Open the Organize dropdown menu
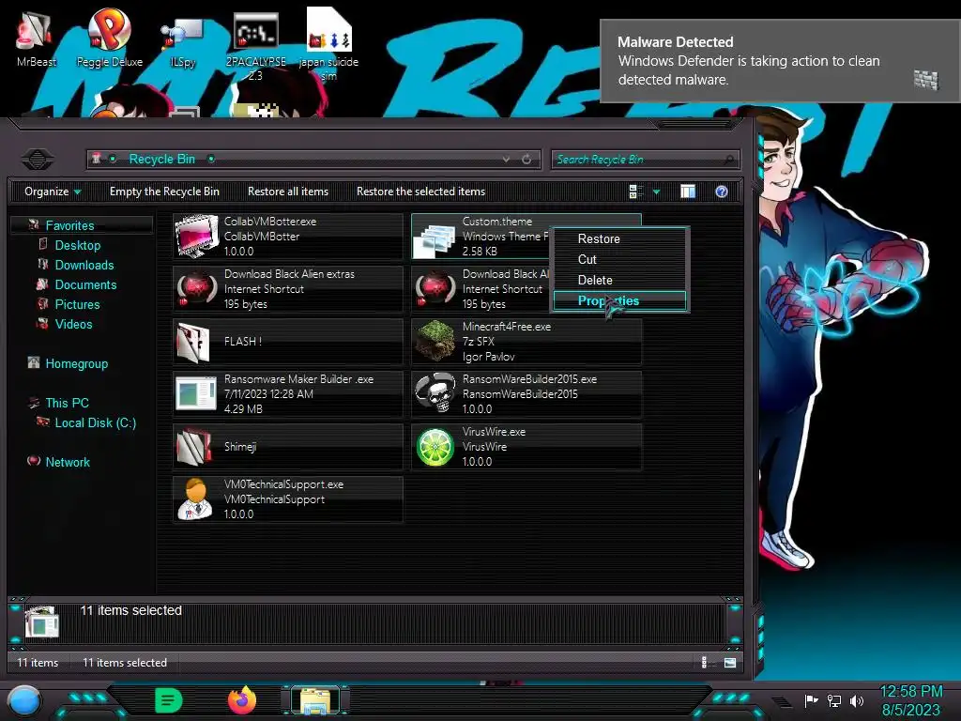Image resolution: width=961 pixels, height=721 pixels. [53, 192]
